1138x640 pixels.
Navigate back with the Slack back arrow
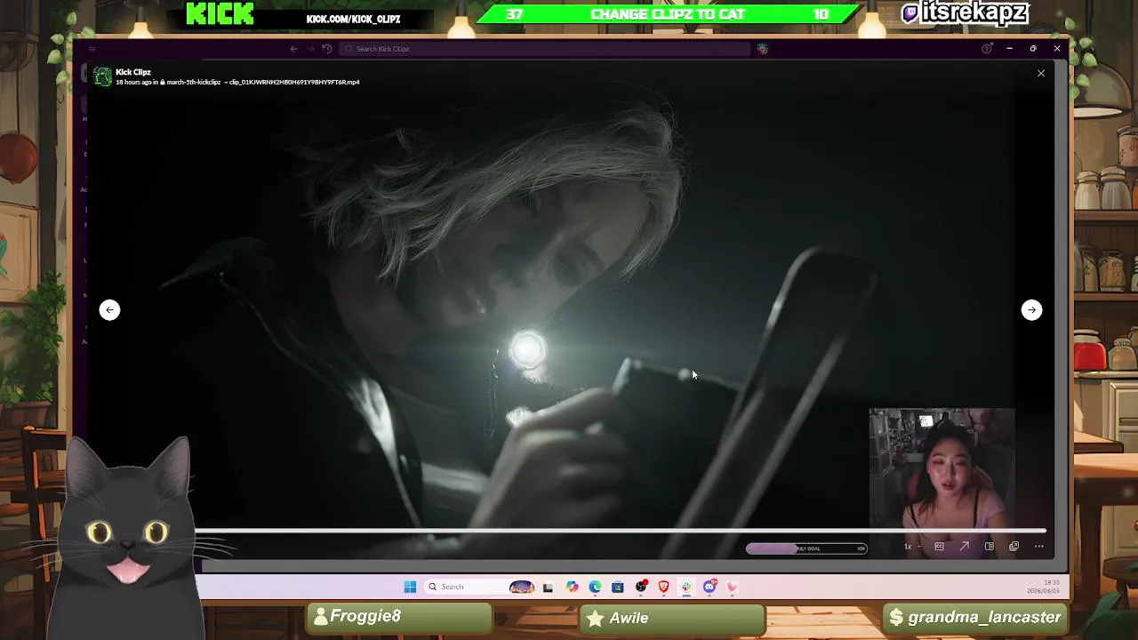pyautogui.click(x=294, y=49)
